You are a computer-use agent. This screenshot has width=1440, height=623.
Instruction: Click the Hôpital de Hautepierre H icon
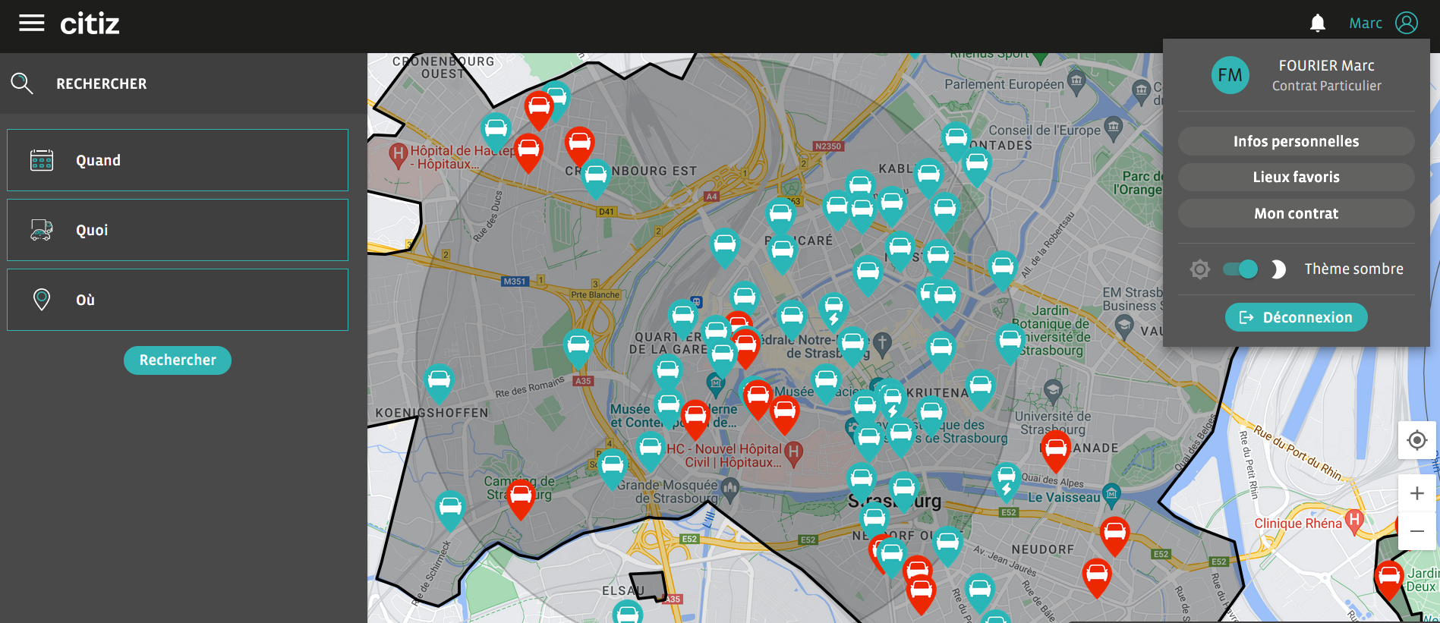point(399,156)
